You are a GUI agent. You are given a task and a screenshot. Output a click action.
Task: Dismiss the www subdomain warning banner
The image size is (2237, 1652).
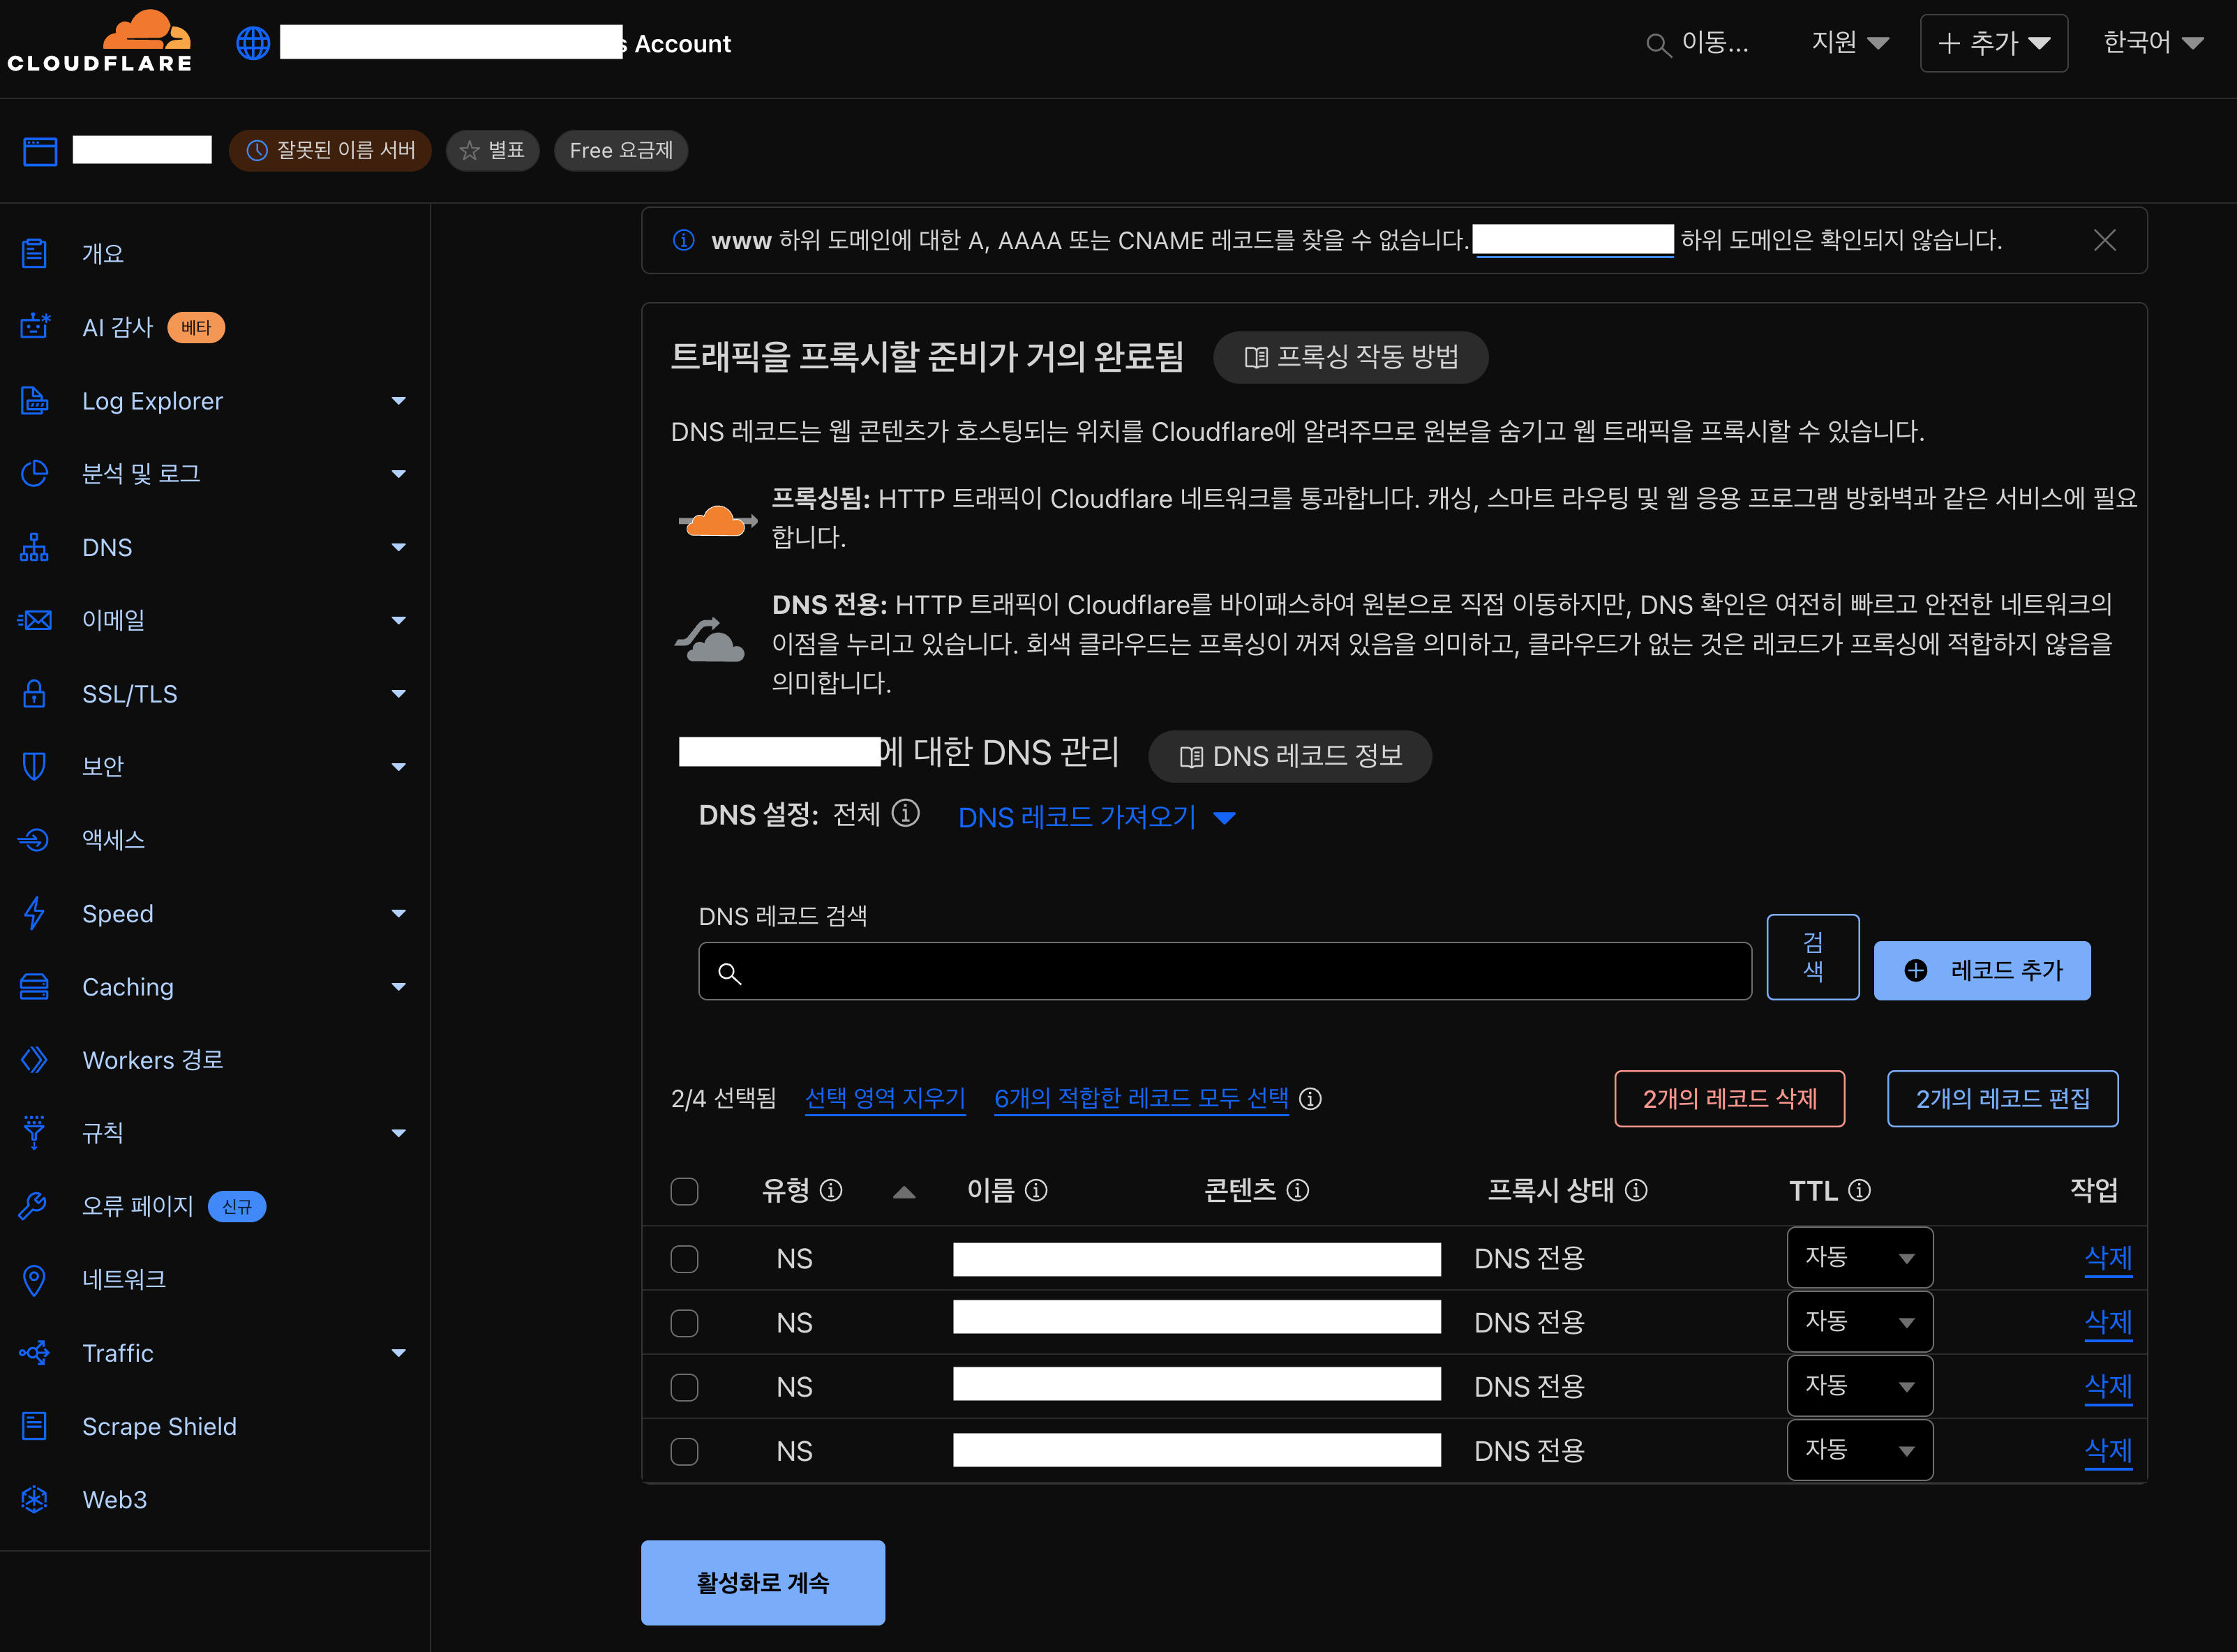click(x=2104, y=240)
